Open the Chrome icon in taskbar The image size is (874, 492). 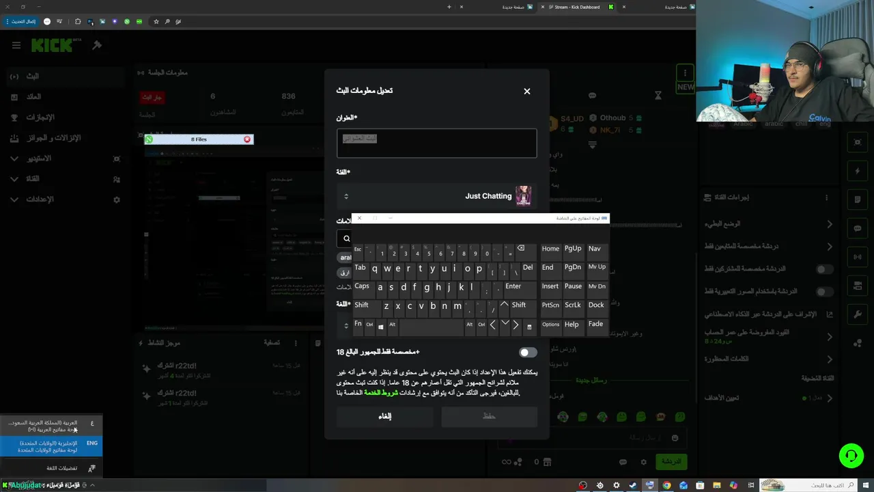(x=666, y=485)
